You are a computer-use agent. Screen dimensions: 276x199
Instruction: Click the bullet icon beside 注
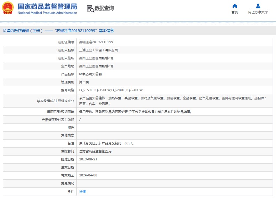coord(69,192)
